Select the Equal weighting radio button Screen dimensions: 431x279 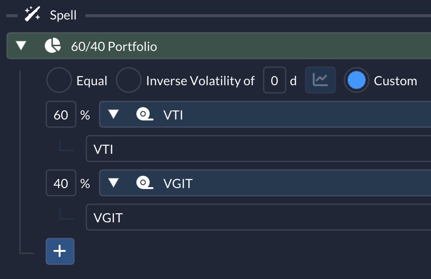click(x=59, y=80)
